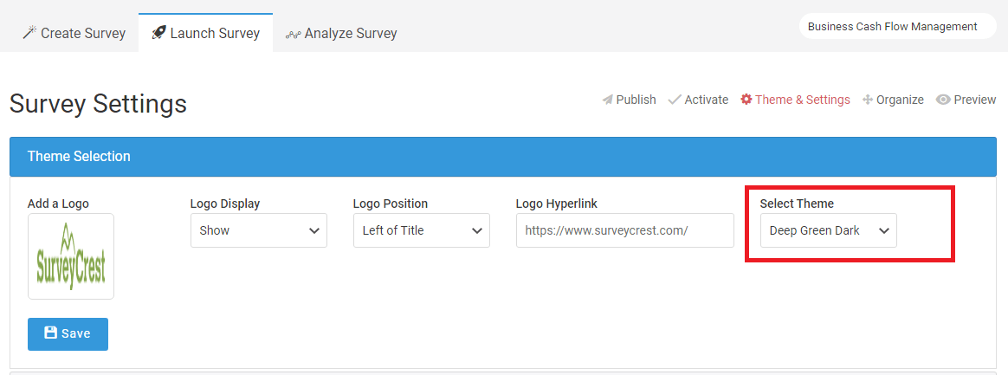The height and width of the screenshot is (375, 1008).
Task: Expand the Logo Position dropdown
Action: tap(421, 230)
